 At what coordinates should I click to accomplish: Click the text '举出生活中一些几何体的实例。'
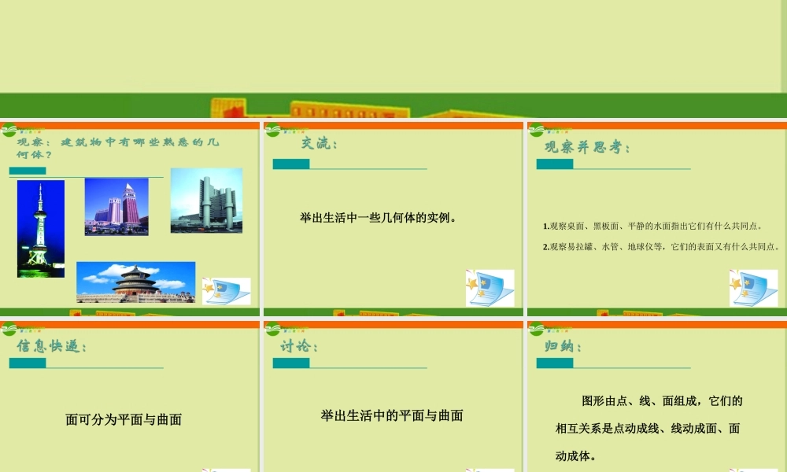point(378,218)
